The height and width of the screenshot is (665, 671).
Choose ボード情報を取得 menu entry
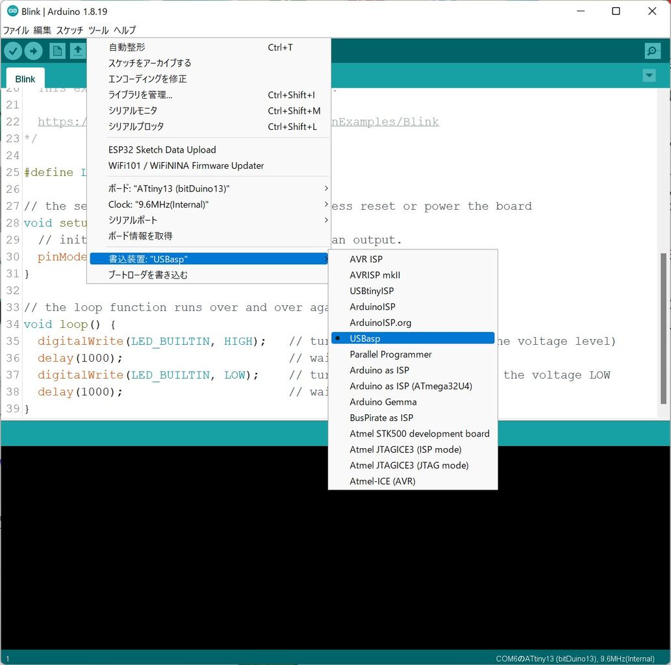(x=210, y=236)
